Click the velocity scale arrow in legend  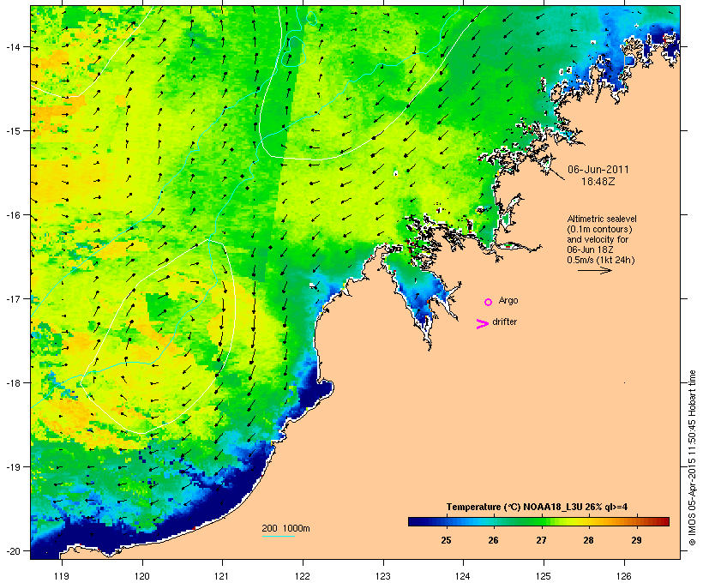click(x=595, y=270)
